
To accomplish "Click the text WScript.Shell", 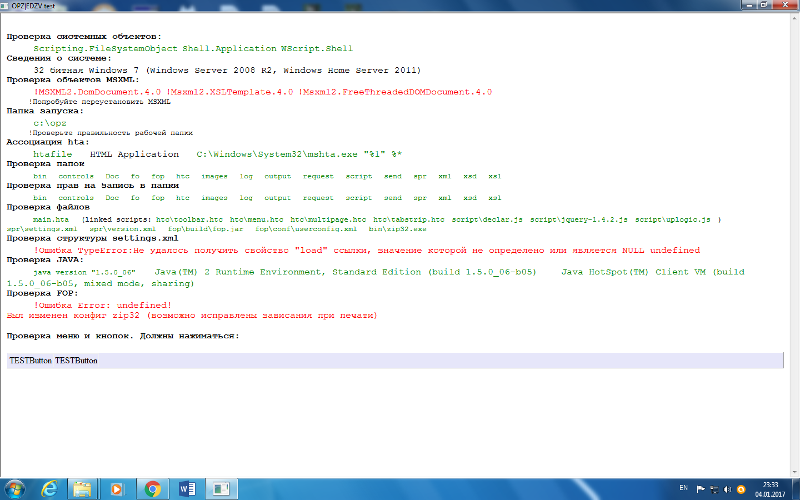I will (317, 49).
